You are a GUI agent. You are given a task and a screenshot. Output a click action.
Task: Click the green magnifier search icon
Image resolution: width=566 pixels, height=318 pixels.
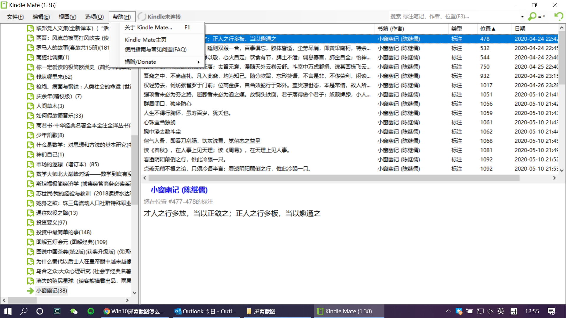532,16
